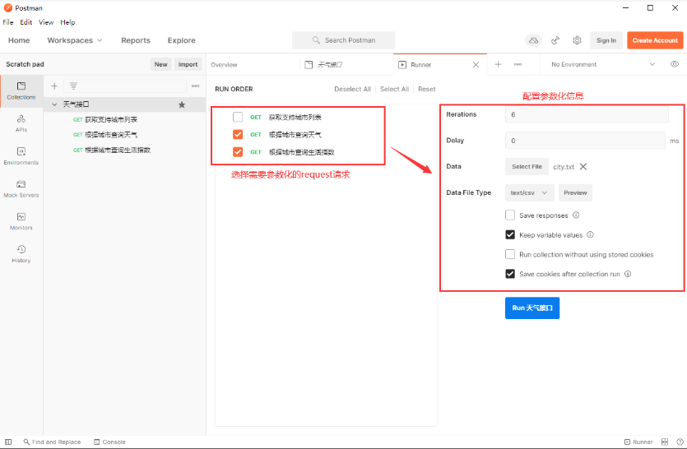
Task: Open the Console from status bar
Action: tap(109, 442)
